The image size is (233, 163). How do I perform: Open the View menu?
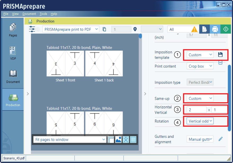(15, 14)
